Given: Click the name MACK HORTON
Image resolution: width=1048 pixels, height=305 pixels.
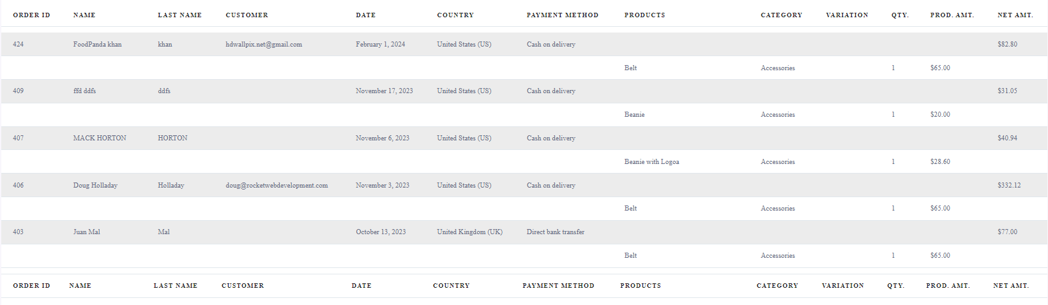Looking at the screenshot, I should click(x=100, y=138).
